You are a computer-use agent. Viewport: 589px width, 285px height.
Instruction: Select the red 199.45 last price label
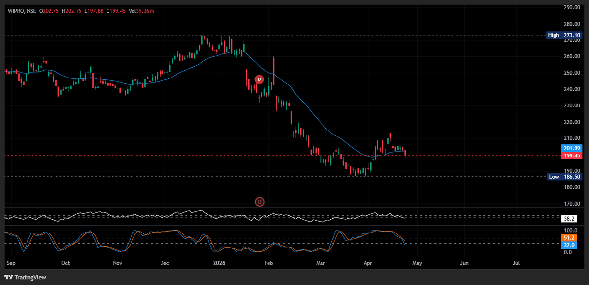click(571, 155)
